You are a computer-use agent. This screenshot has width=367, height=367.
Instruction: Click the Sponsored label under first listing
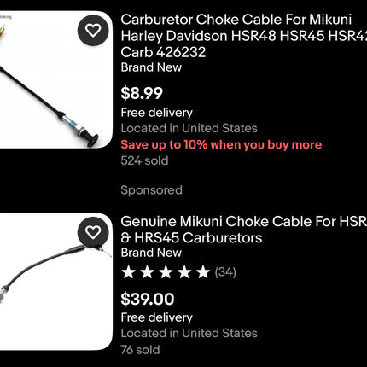click(x=151, y=190)
